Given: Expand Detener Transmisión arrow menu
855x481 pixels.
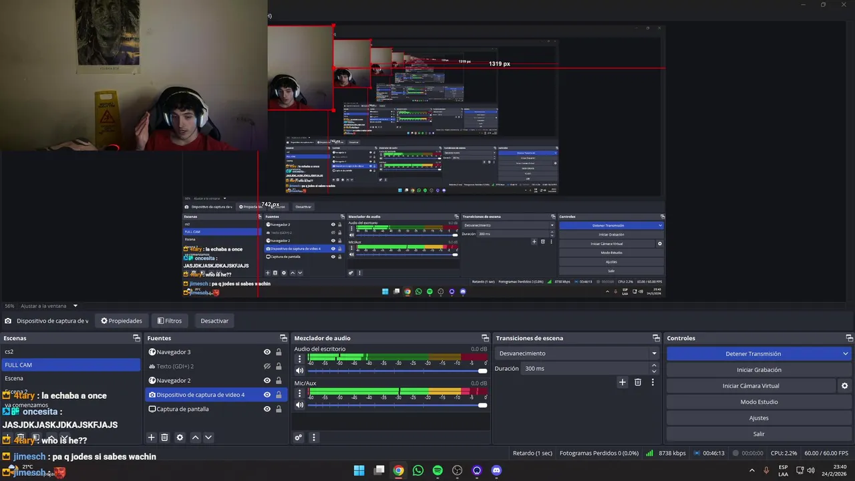Looking at the screenshot, I should 846,354.
